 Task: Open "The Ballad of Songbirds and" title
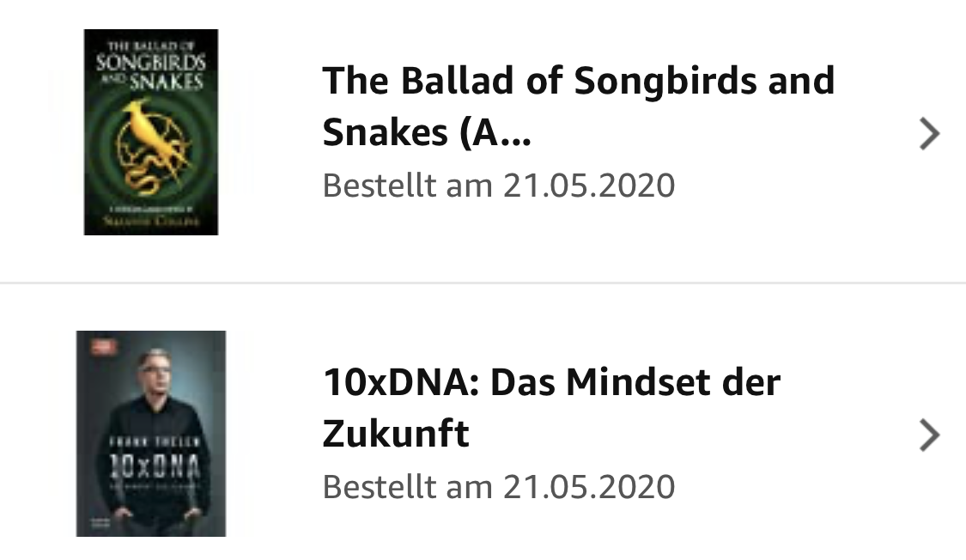coord(578,81)
